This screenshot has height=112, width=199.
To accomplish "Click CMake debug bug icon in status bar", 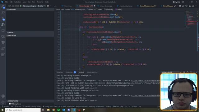I will coord(126,106).
